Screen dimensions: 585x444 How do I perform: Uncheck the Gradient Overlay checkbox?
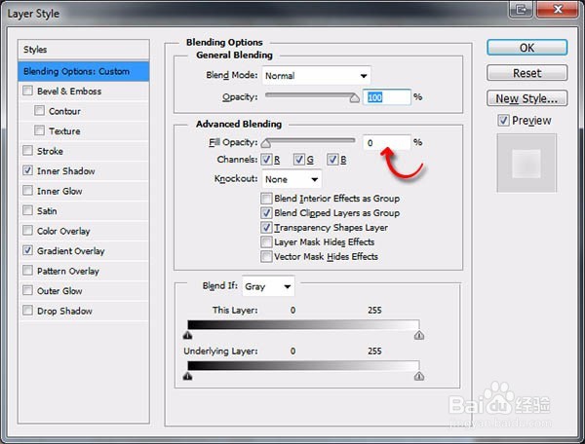point(27,250)
